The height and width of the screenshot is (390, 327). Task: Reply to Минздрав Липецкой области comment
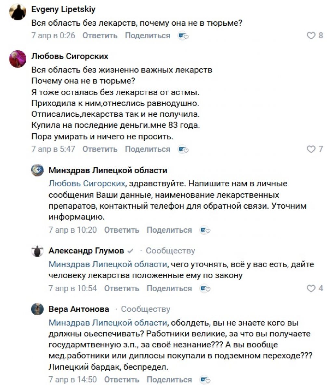tap(122, 230)
